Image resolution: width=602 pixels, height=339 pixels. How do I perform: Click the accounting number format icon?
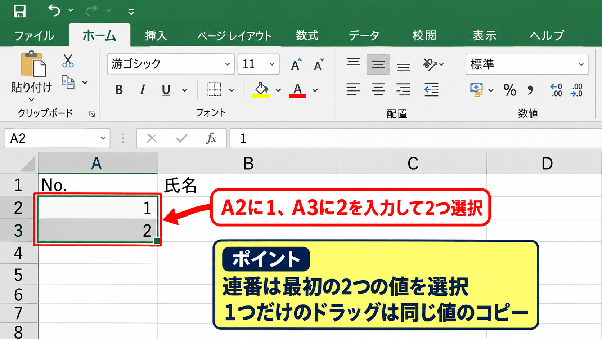tap(477, 90)
